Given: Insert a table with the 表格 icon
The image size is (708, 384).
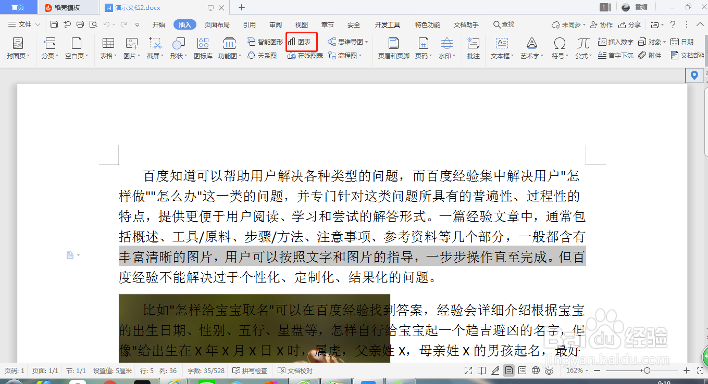Looking at the screenshot, I should [108, 48].
